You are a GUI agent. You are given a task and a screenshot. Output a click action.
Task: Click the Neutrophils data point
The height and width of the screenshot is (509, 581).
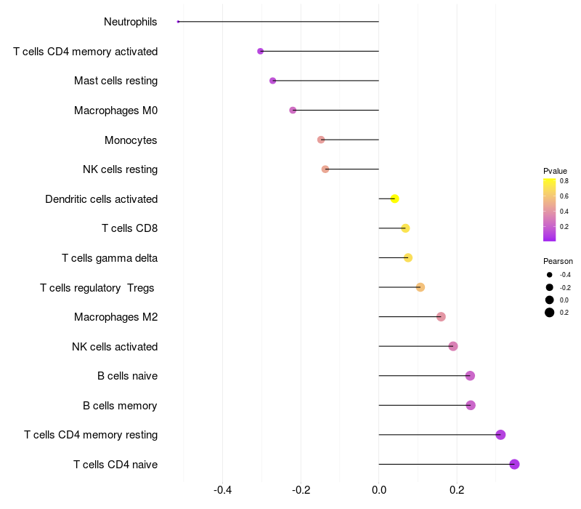tap(178, 22)
